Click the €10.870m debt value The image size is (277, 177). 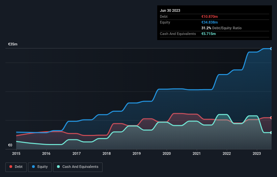(x=210, y=16)
